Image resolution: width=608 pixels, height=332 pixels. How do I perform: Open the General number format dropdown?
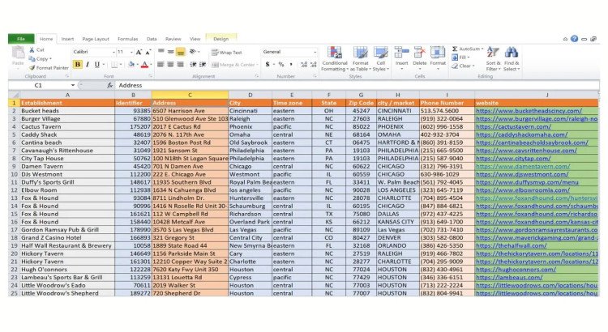coord(315,52)
